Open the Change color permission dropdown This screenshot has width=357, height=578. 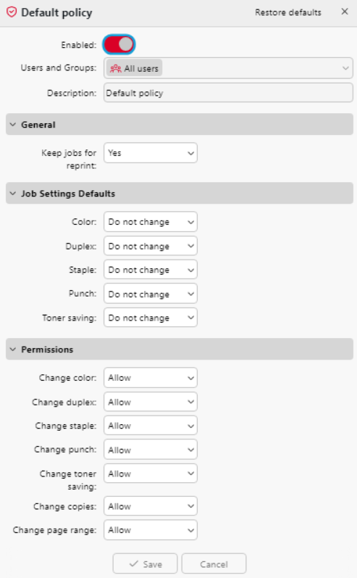(x=151, y=378)
